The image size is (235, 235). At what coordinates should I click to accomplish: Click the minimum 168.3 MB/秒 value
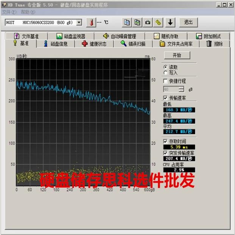(x=179, y=110)
